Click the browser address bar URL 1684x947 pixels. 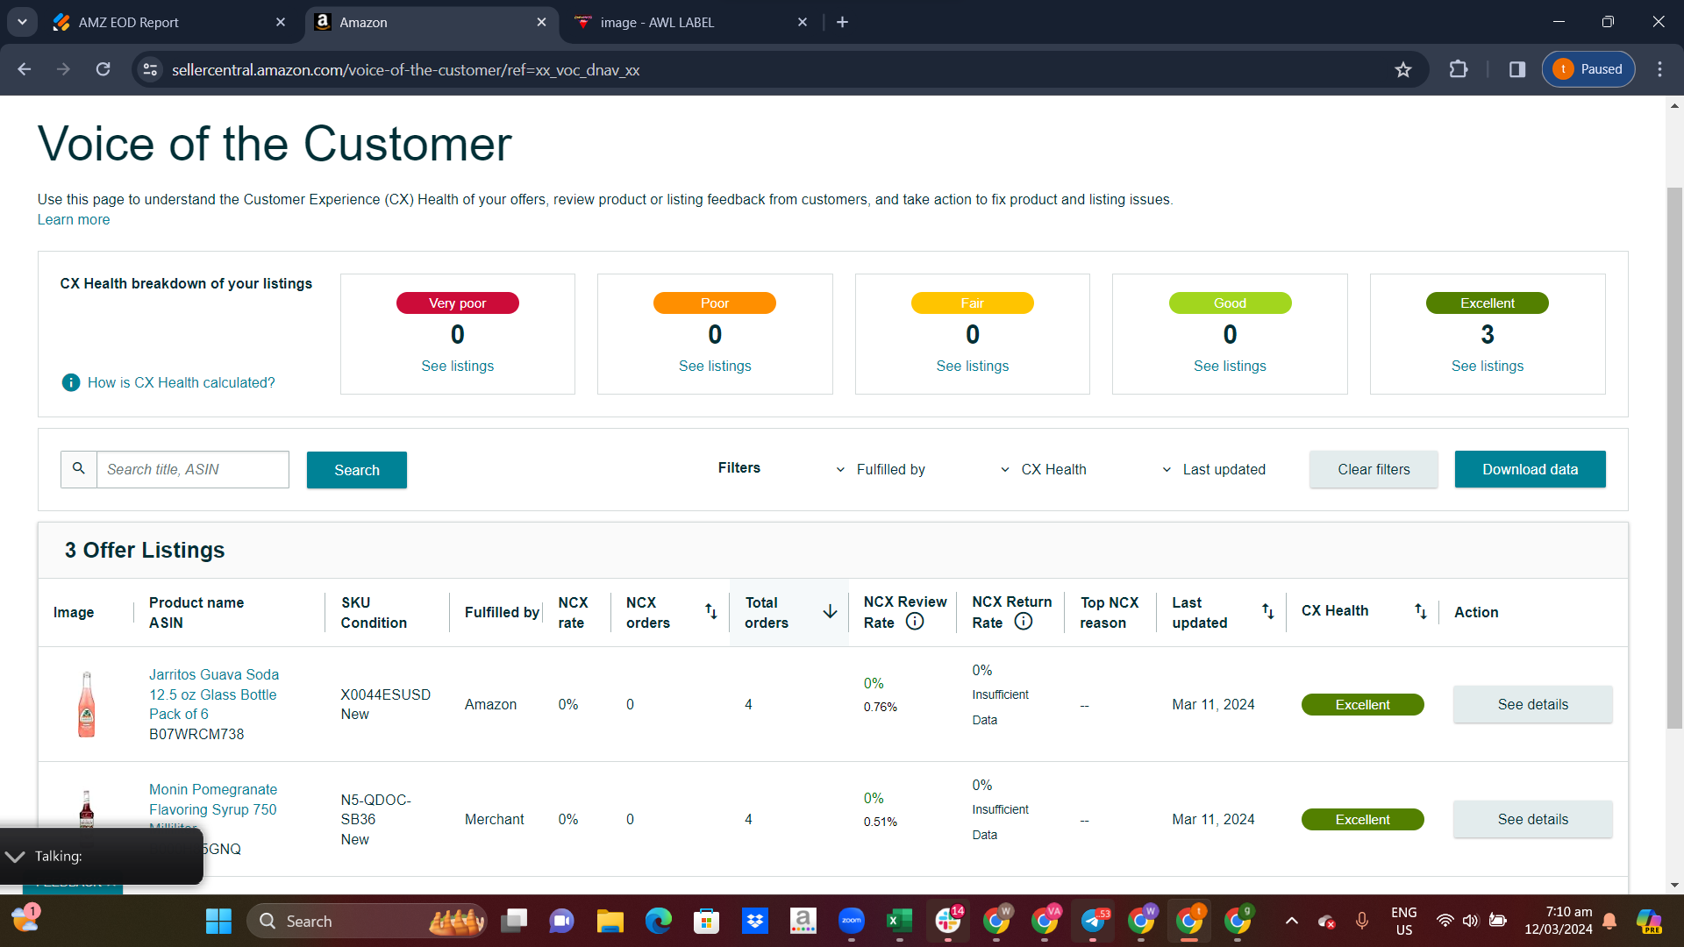point(405,70)
